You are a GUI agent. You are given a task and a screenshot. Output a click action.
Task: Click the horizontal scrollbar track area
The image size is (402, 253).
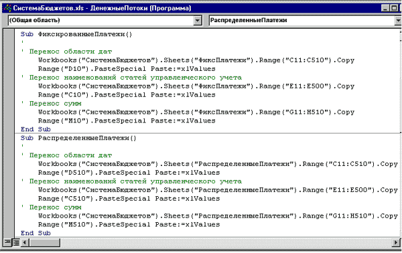226,242
